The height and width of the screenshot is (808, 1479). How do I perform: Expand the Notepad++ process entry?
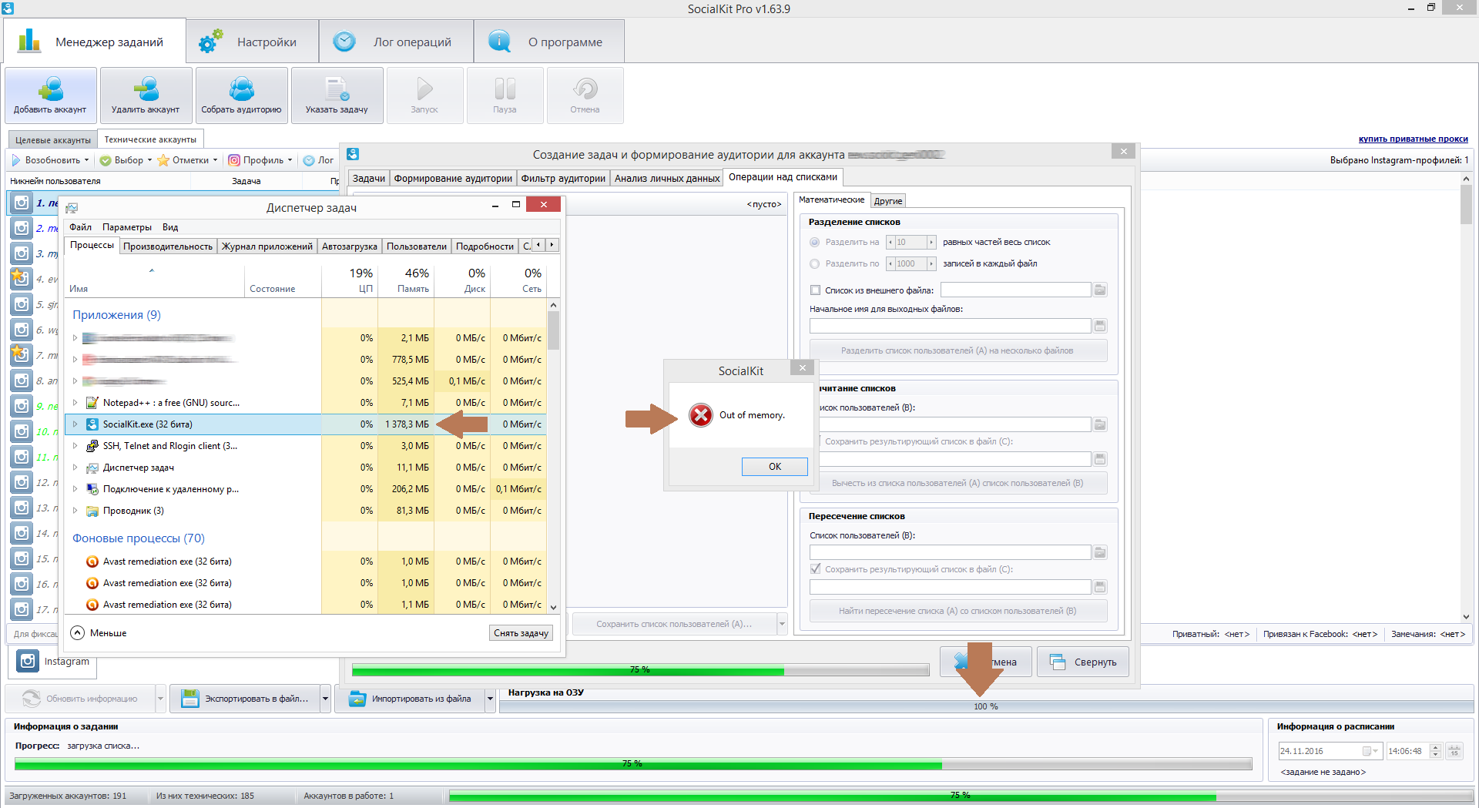point(75,403)
